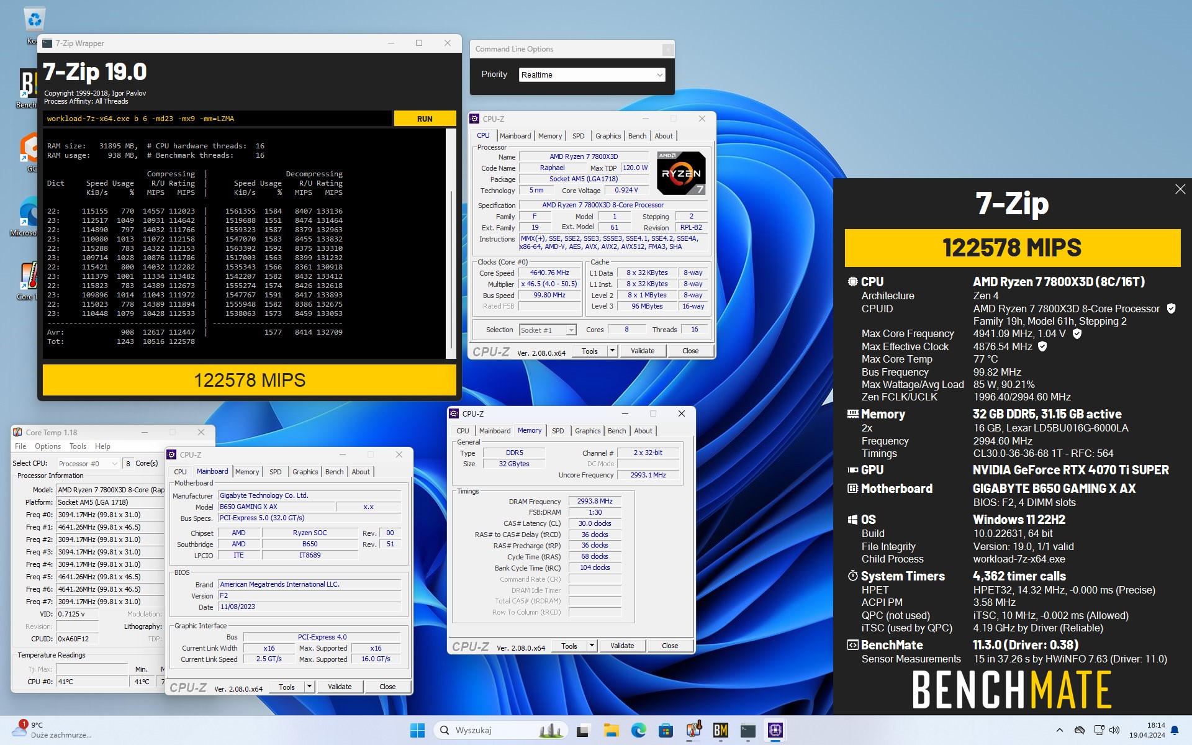The image size is (1192, 745).
Task: Open the weather widget in the taskbar
Action: 53,730
